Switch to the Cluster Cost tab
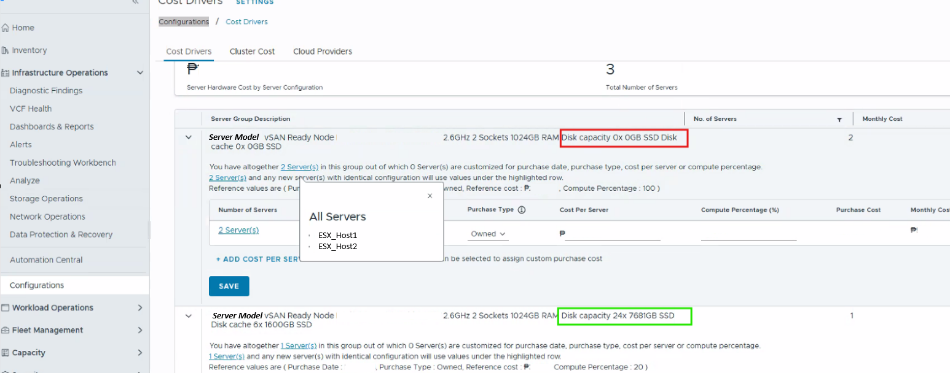This screenshot has height=373, width=950. (252, 52)
